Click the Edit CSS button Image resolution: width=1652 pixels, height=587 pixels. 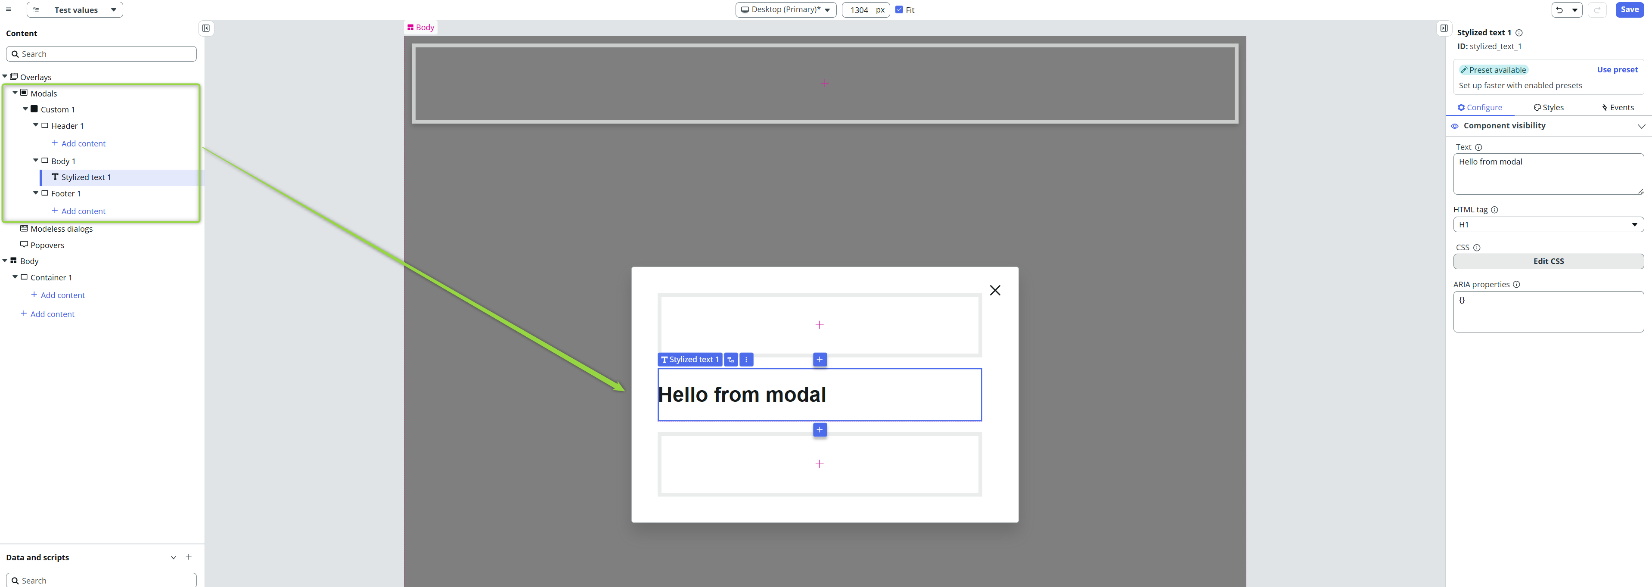pos(1548,261)
